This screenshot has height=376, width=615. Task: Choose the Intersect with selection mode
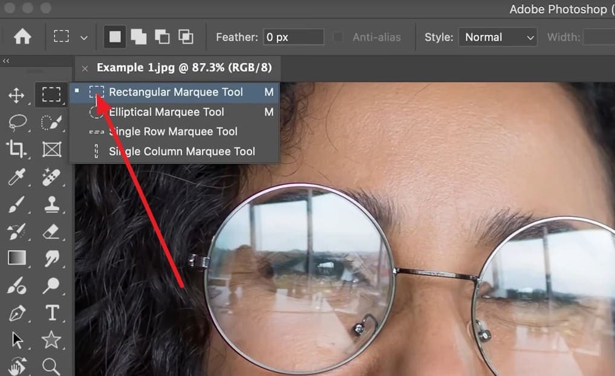pyautogui.click(x=186, y=37)
